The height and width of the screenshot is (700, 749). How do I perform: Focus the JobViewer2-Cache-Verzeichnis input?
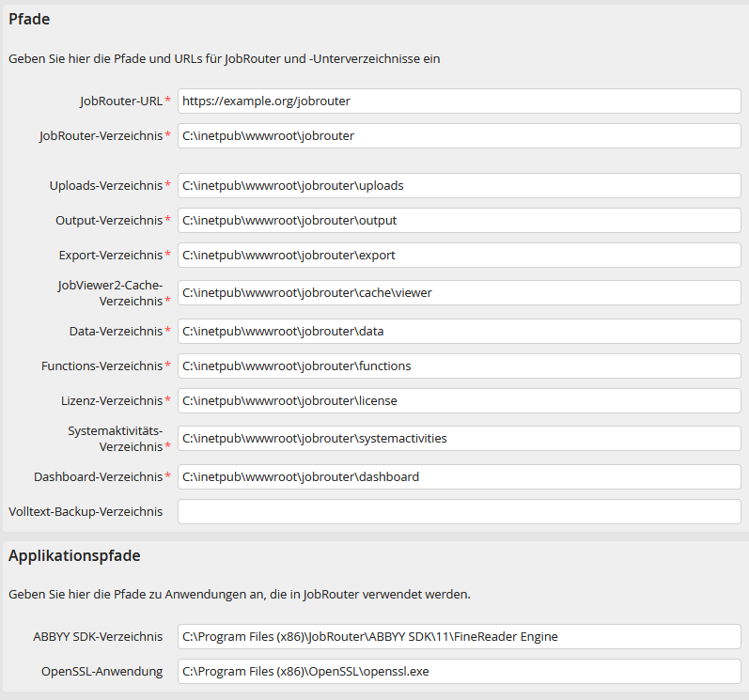pyautogui.click(x=459, y=293)
